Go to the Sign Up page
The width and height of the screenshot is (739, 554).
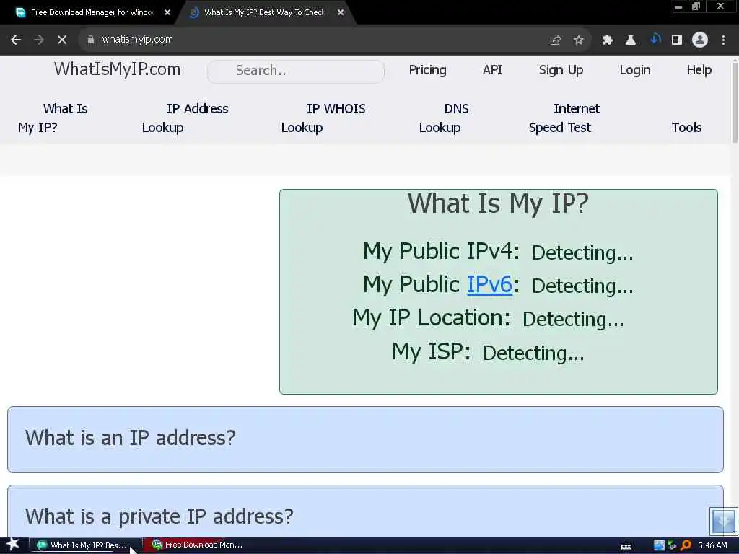pyautogui.click(x=561, y=70)
